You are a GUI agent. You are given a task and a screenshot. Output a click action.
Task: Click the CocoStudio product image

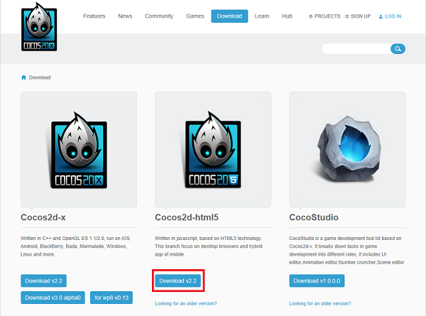pos(347,150)
